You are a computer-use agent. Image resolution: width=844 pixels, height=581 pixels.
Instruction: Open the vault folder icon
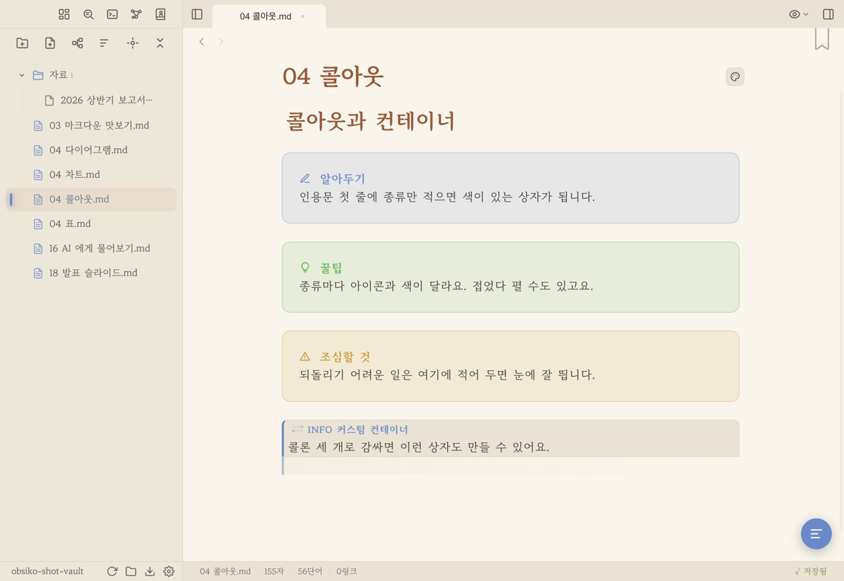tap(131, 571)
